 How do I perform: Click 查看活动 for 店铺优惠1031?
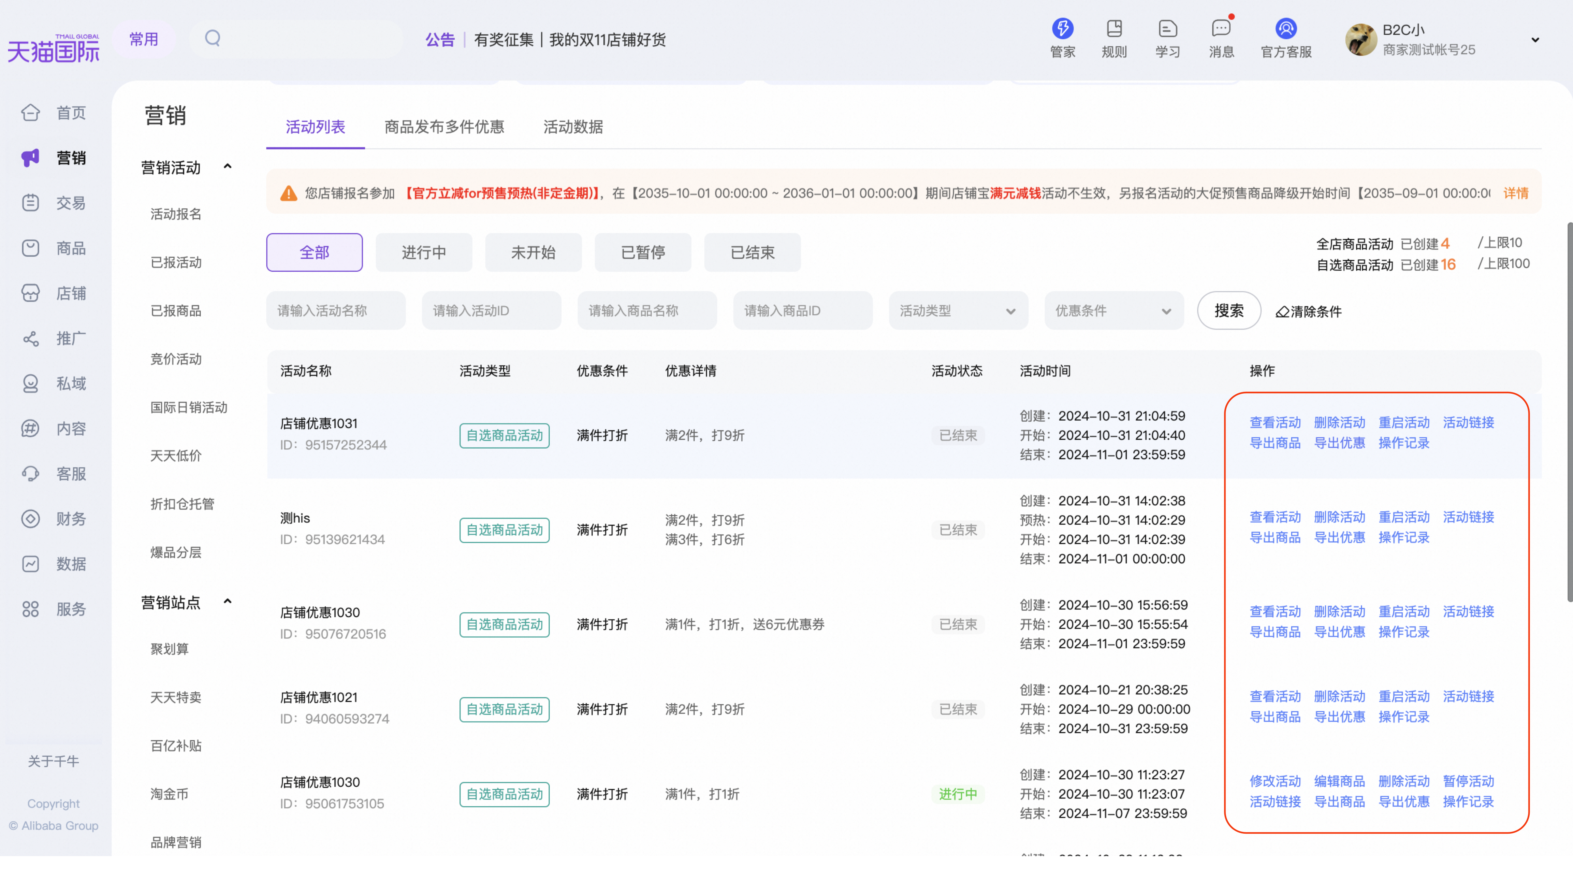click(x=1275, y=423)
